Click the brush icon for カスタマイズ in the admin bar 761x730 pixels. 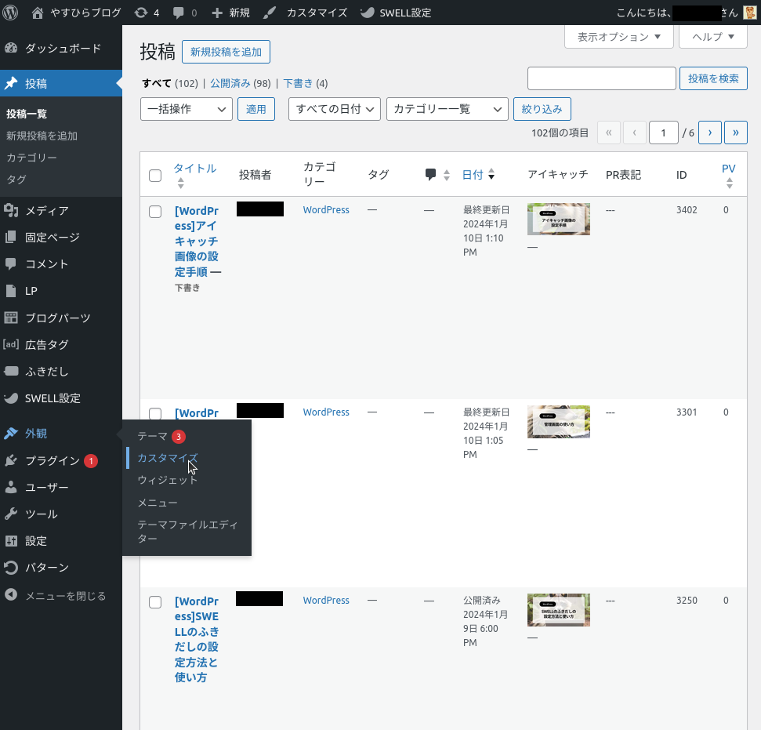[270, 13]
